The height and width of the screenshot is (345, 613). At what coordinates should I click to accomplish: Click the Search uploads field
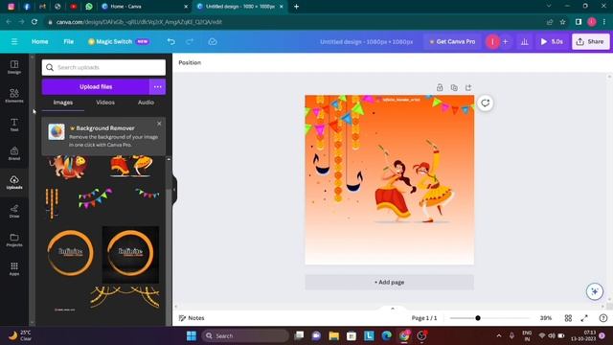tap(103, 68)
